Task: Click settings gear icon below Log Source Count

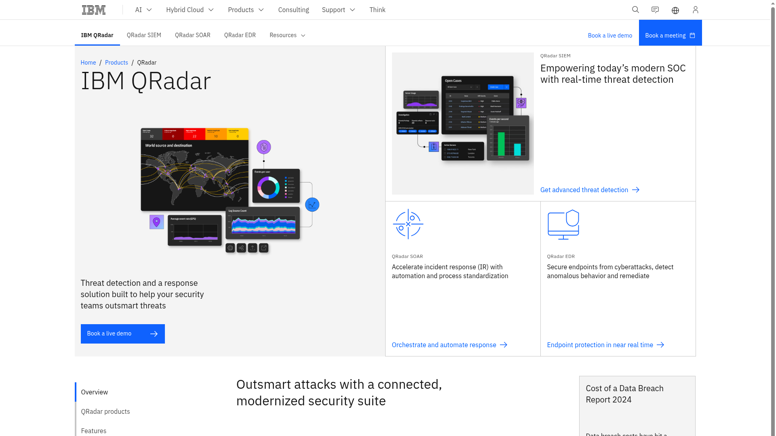Action: click(230, 248)
